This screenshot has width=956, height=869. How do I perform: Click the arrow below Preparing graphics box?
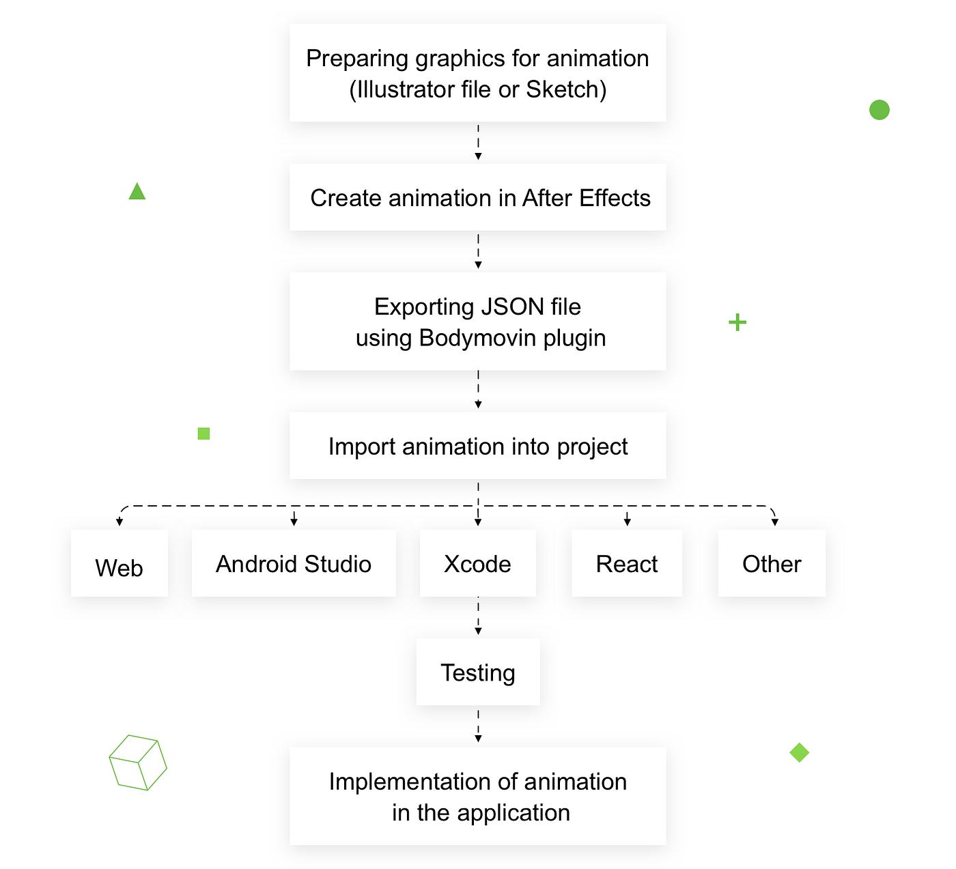tap(478, 142)
